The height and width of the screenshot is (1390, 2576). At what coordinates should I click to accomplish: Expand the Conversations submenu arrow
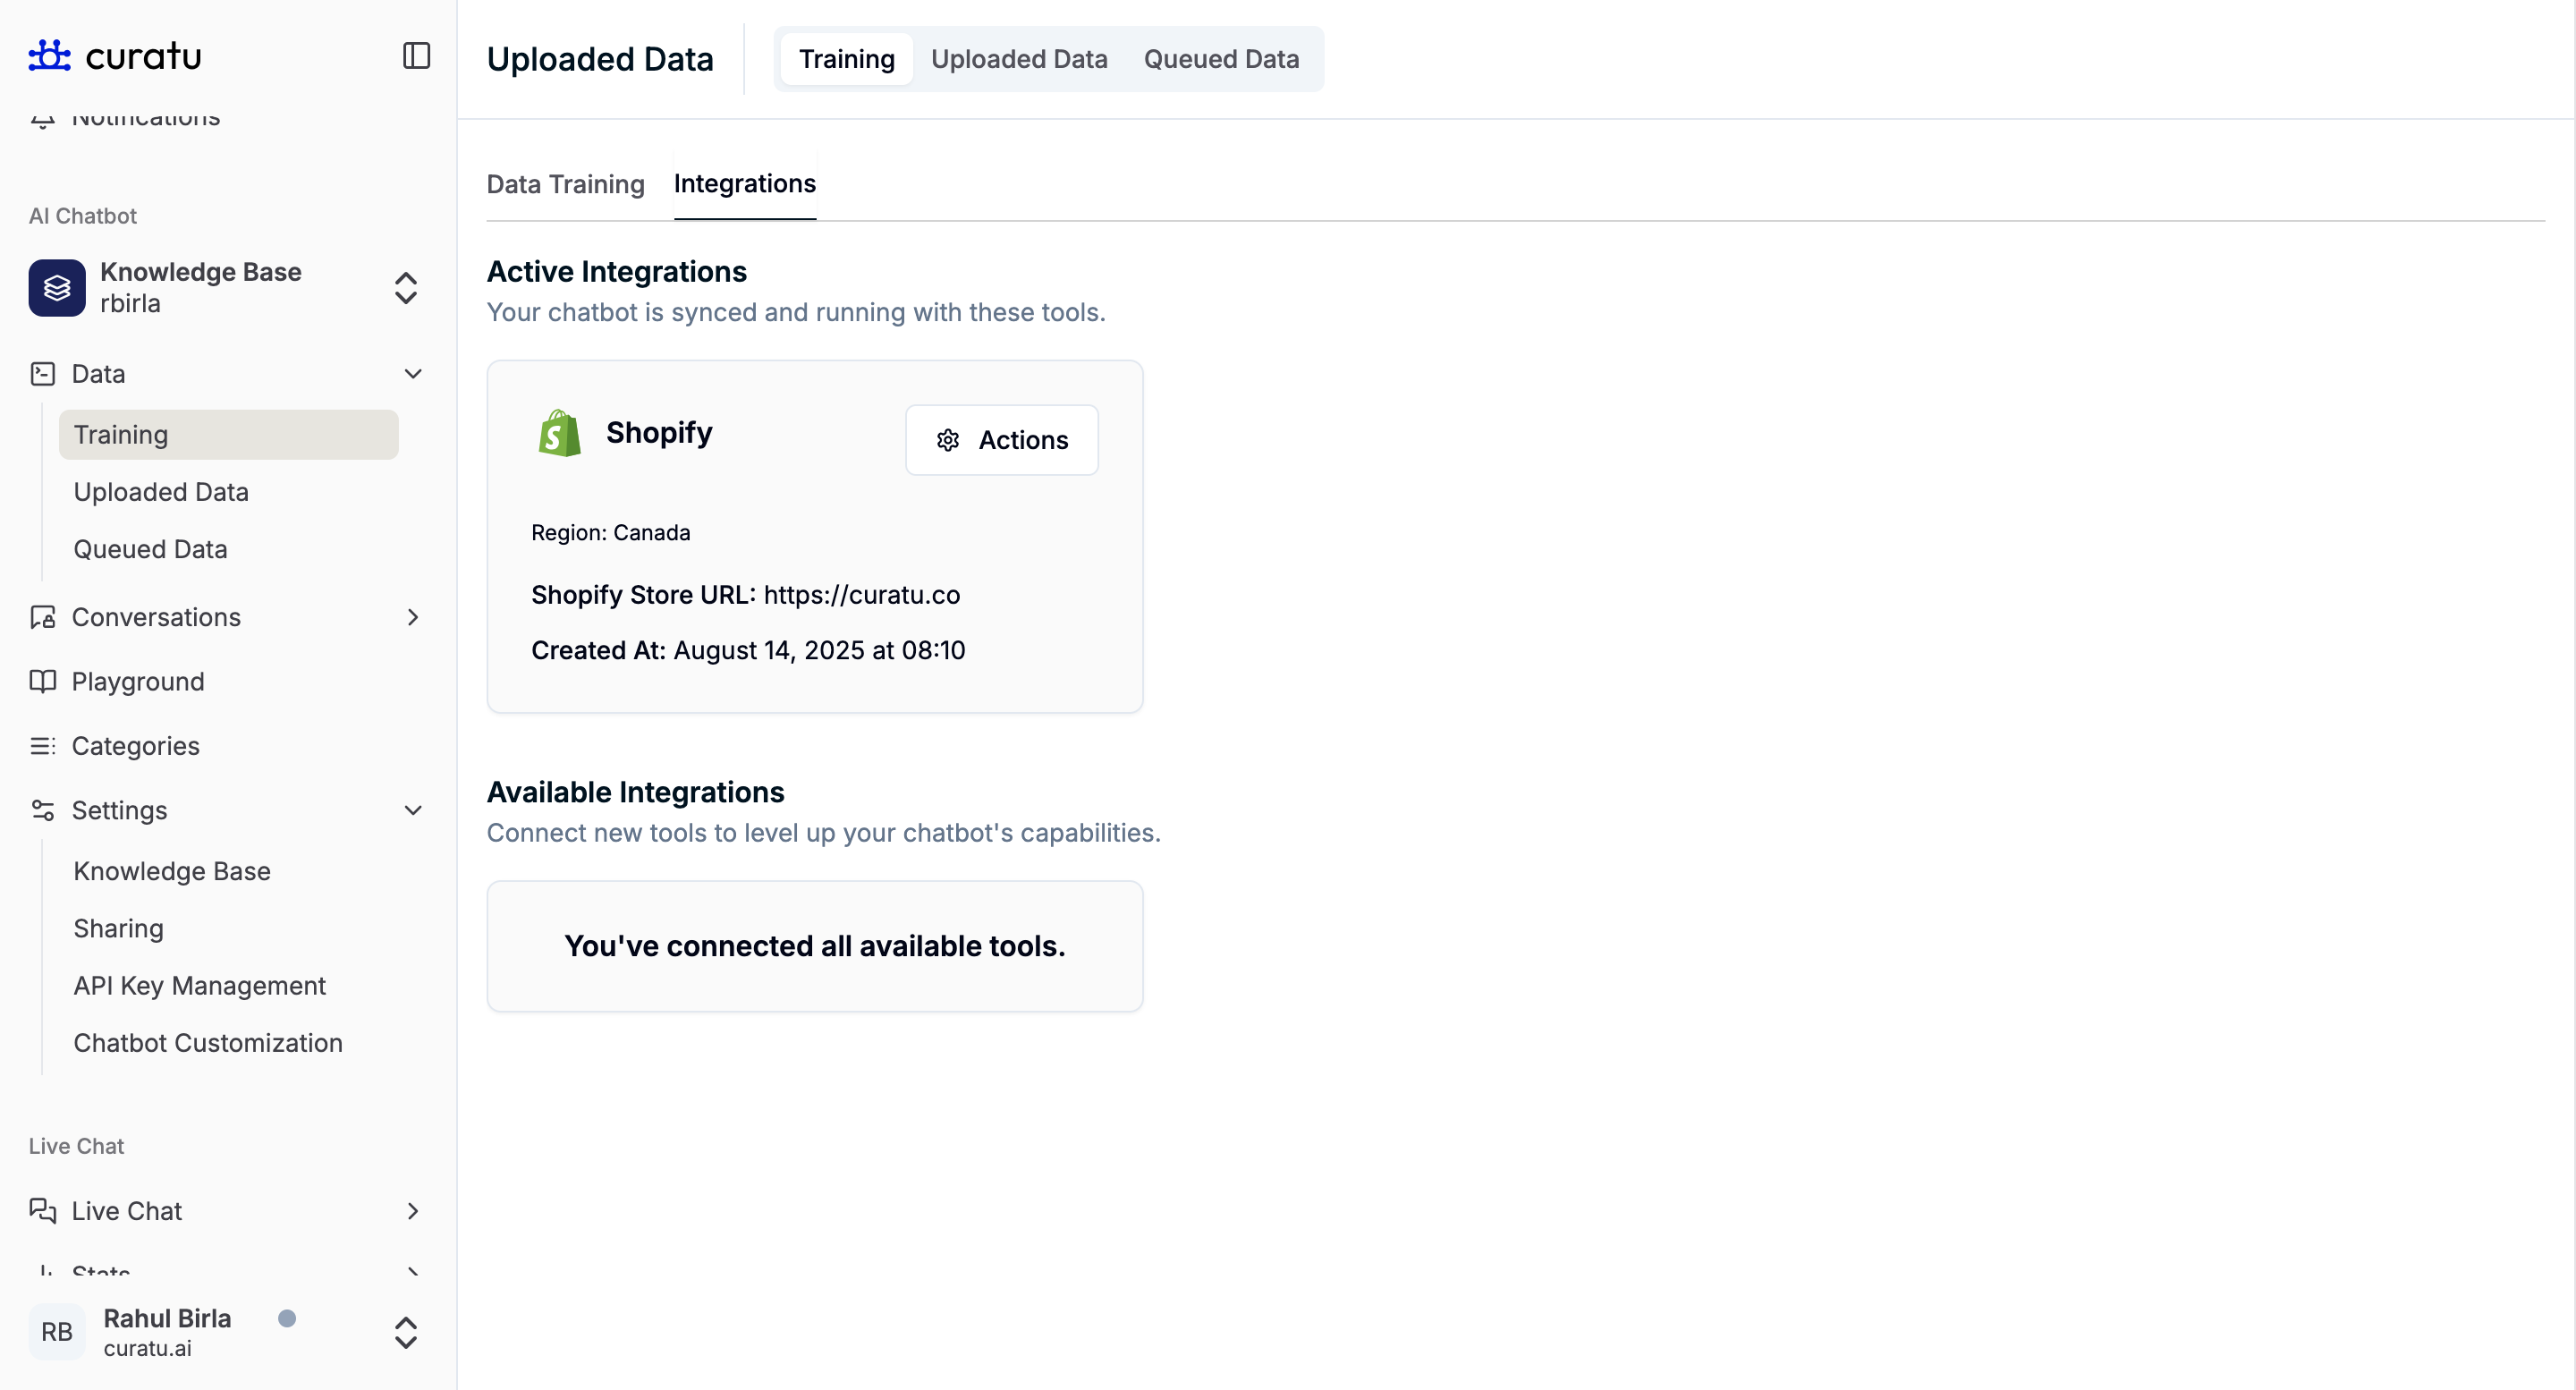413,617
